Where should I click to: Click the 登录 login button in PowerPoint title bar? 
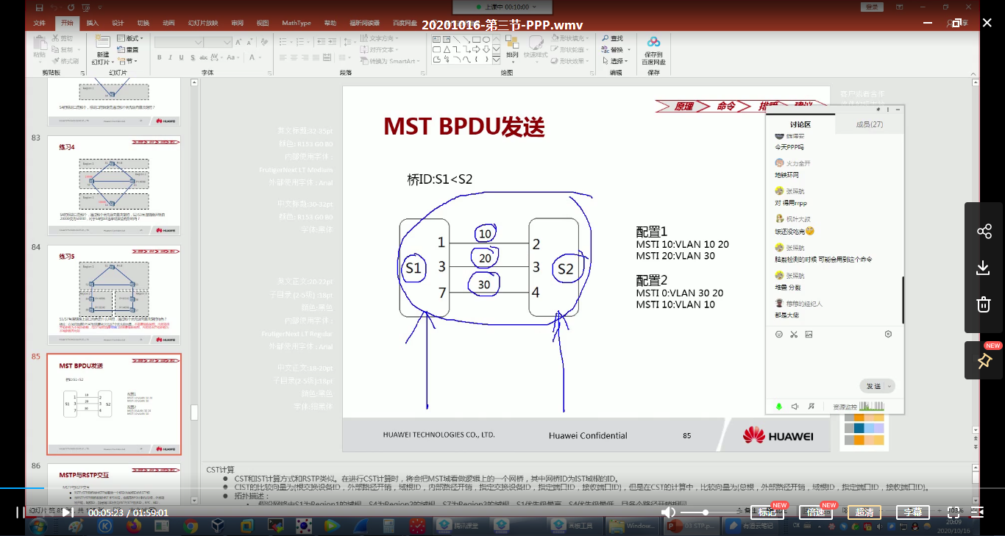pyautogui.click(x=873, y=7)
